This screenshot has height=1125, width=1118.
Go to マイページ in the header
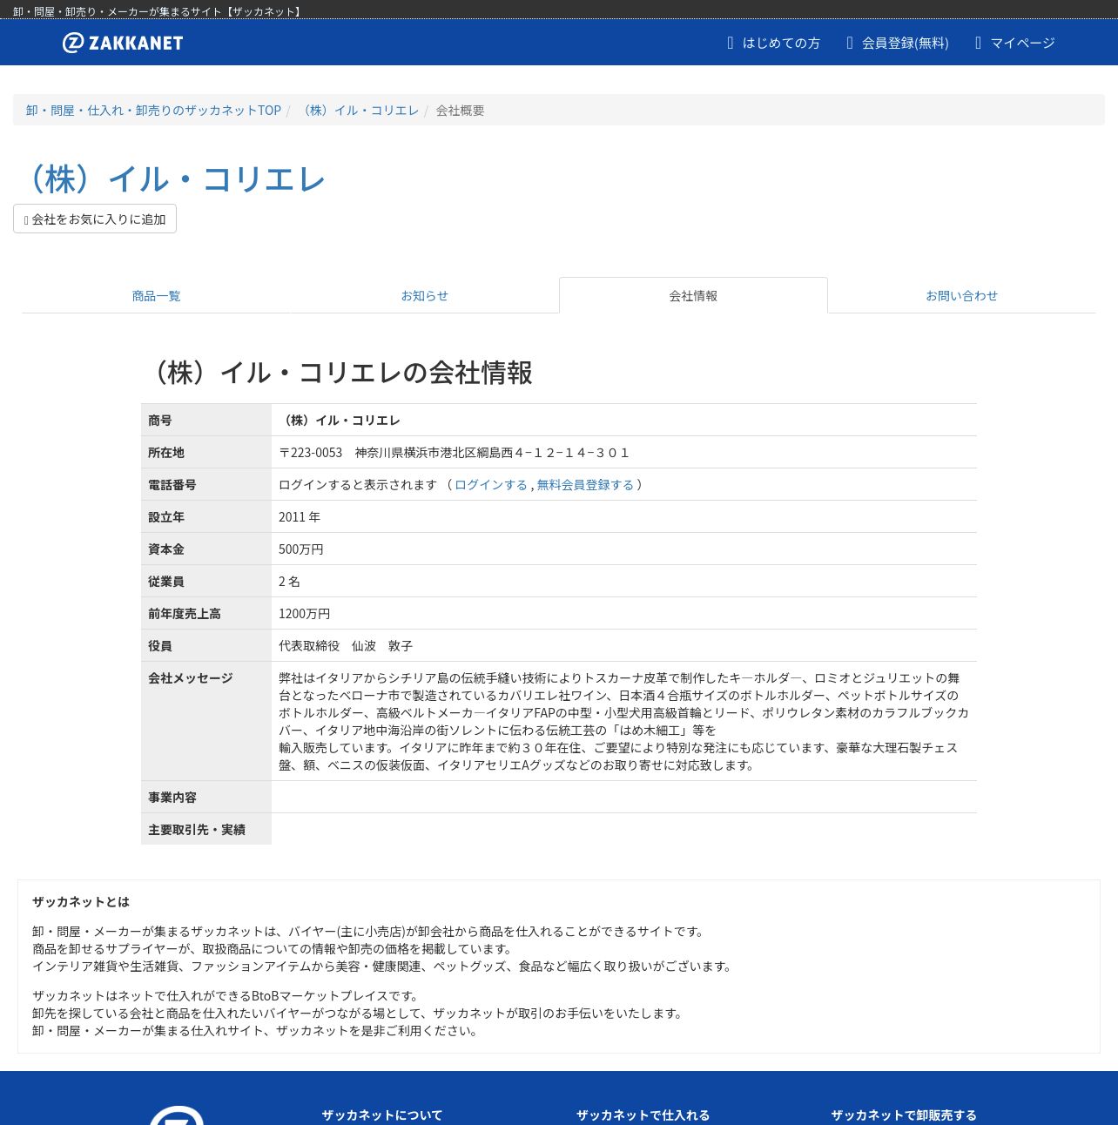tap(1014, 43)
